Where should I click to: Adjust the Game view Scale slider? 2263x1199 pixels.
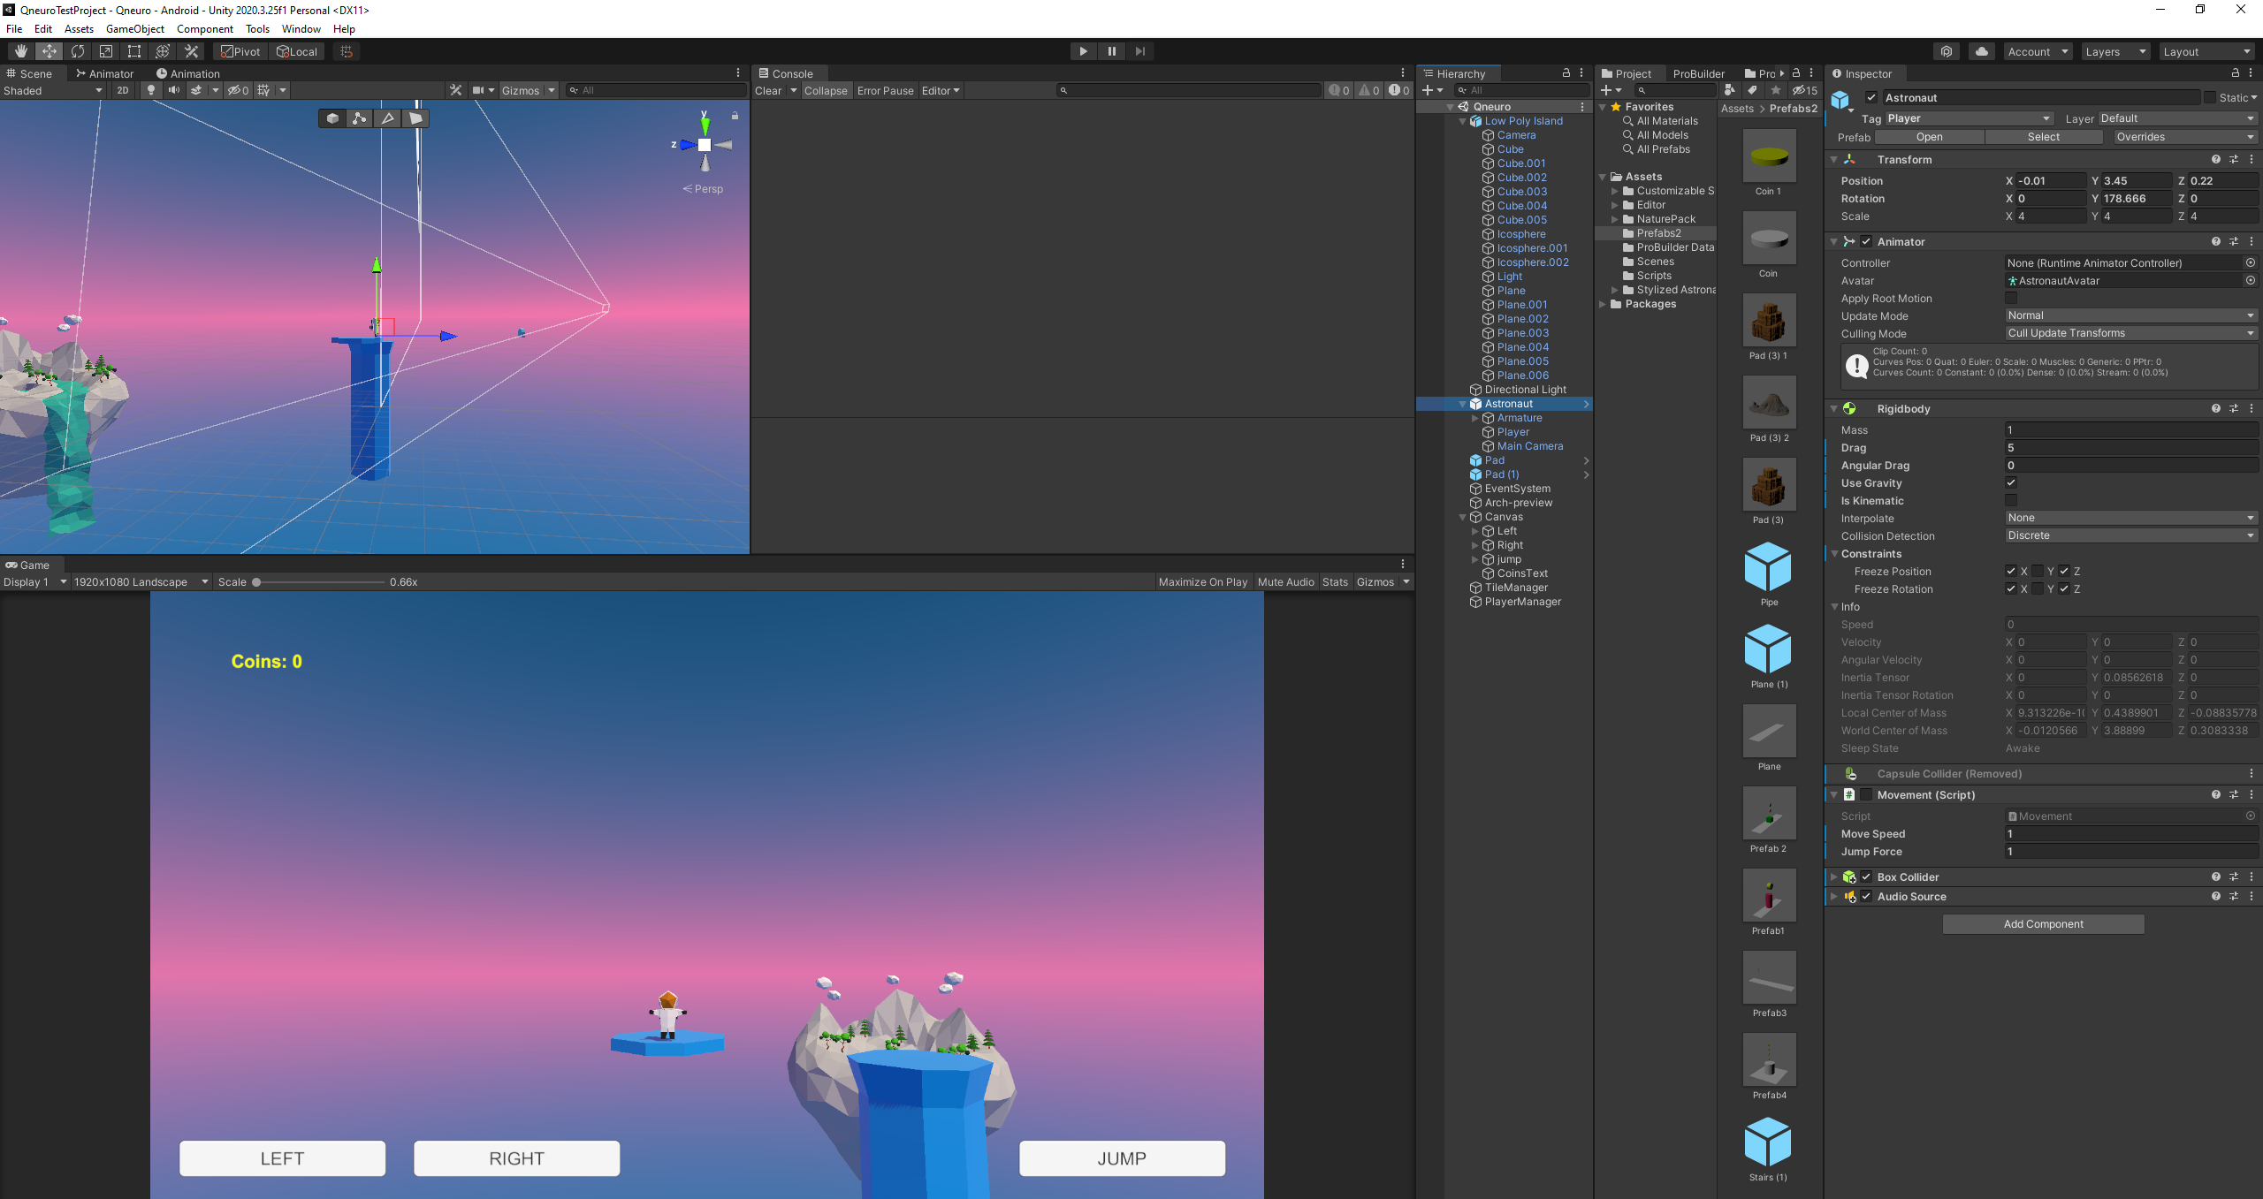click(x=257, y=581)
